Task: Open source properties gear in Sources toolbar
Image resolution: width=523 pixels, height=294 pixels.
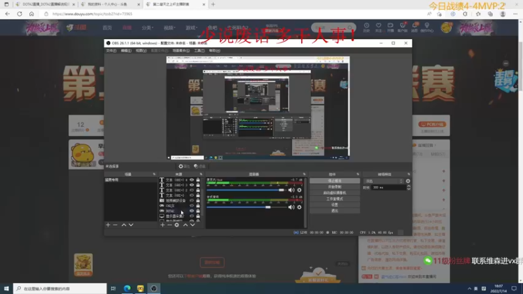Action: point(177,225)
